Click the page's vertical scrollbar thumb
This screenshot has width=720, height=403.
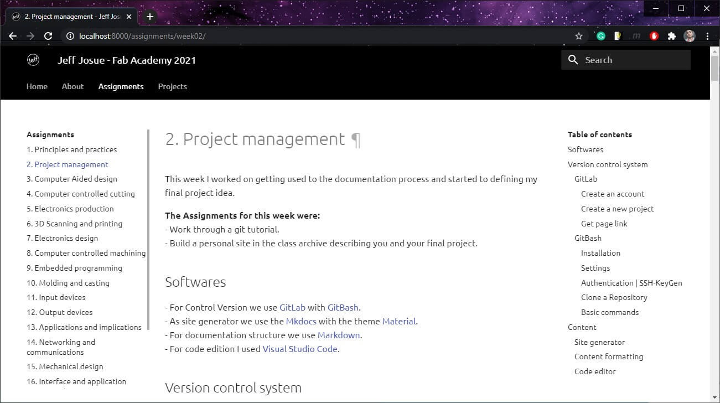pos(714,69)
